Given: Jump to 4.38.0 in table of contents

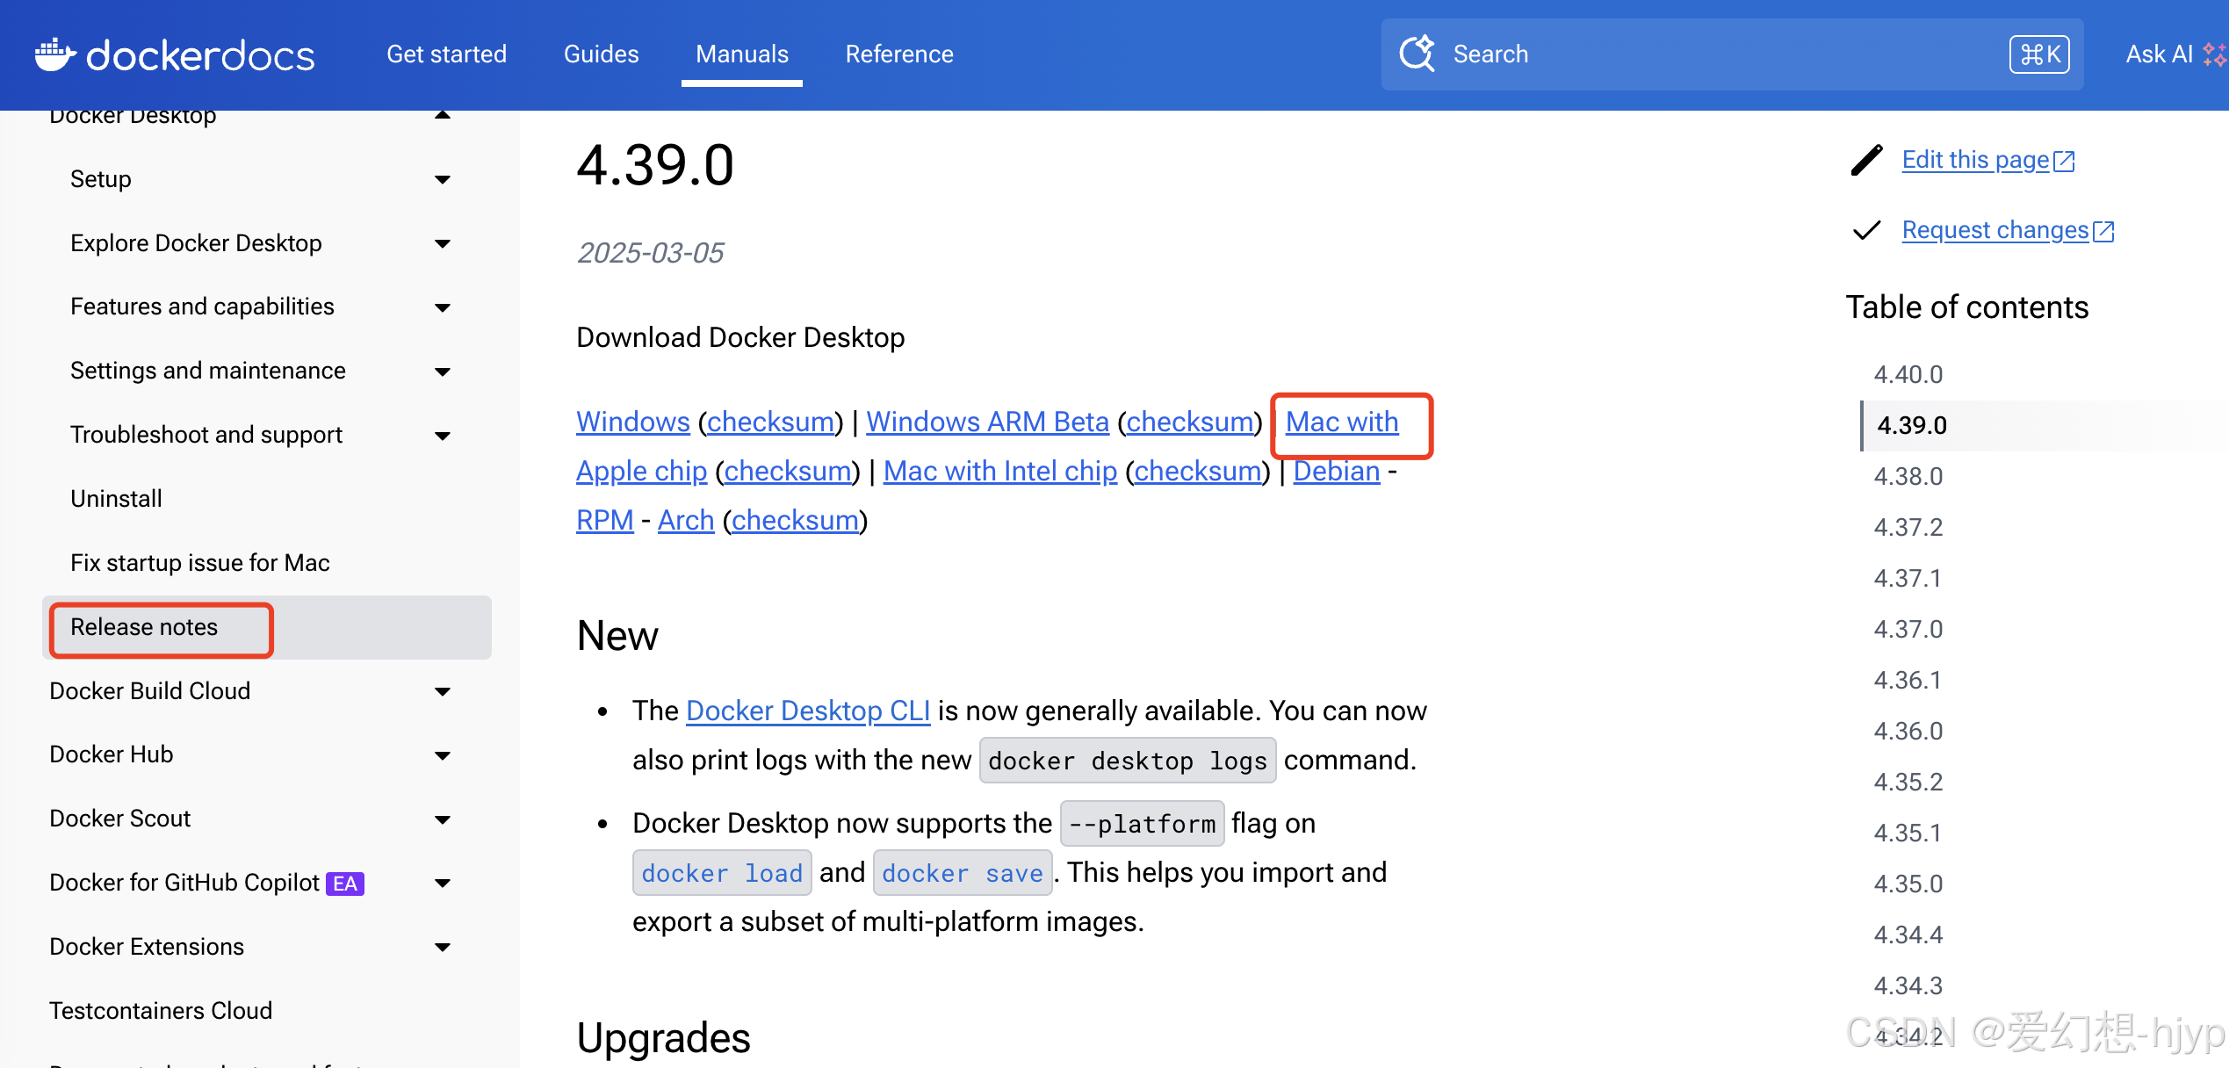Looking at the screenshot, I should (1908, 476).
